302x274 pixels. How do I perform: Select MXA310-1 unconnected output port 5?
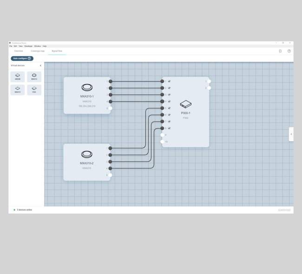coord(111,108)
